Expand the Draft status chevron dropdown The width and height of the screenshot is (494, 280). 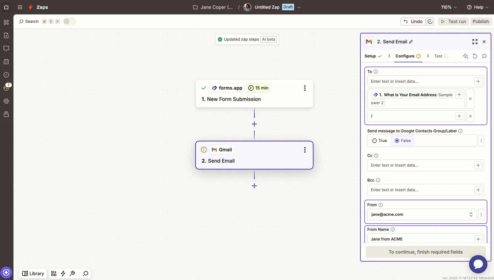click(x=298, y=7)
